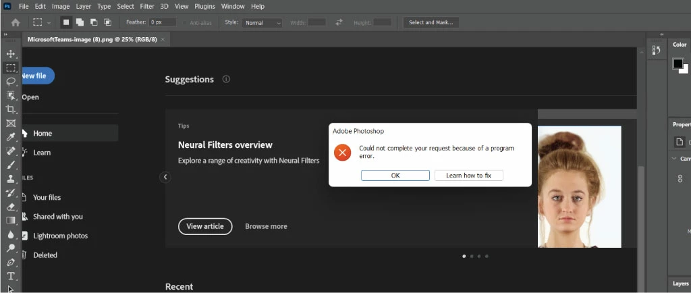Close the MicrosoftTeams-image (8).png document tab

point(163,39)
